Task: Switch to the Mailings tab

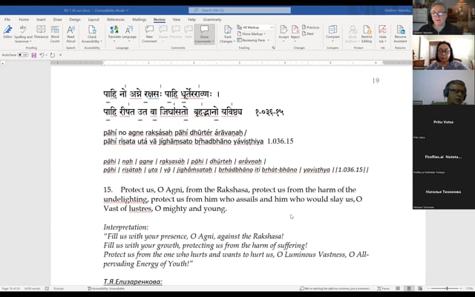Action: pos(140,19)
